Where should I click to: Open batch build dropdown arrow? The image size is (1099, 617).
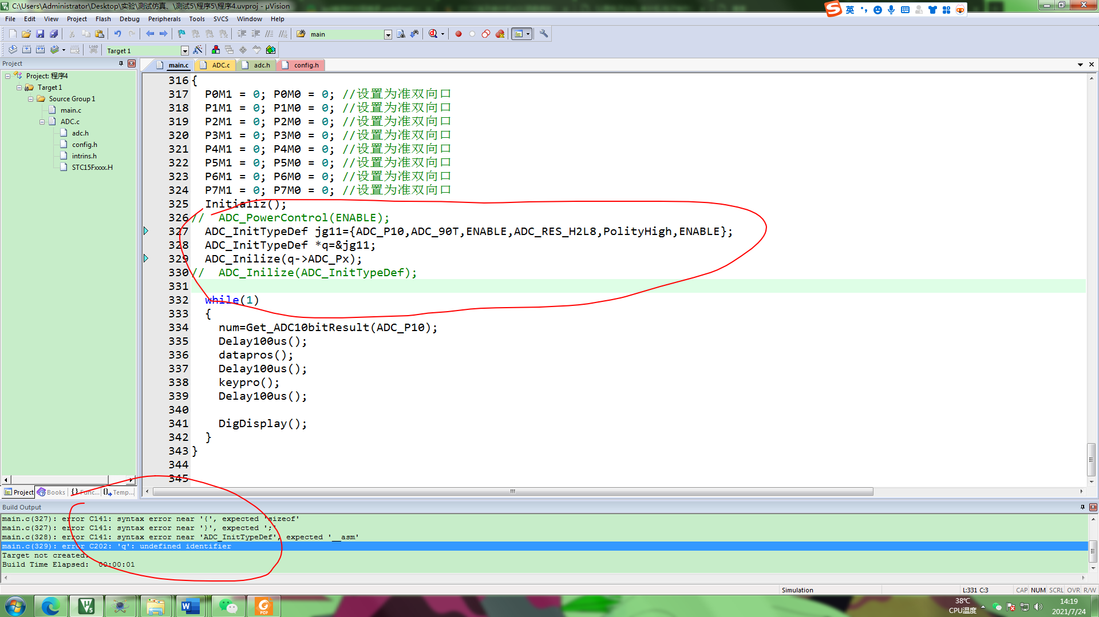click(x=64, y=50)
